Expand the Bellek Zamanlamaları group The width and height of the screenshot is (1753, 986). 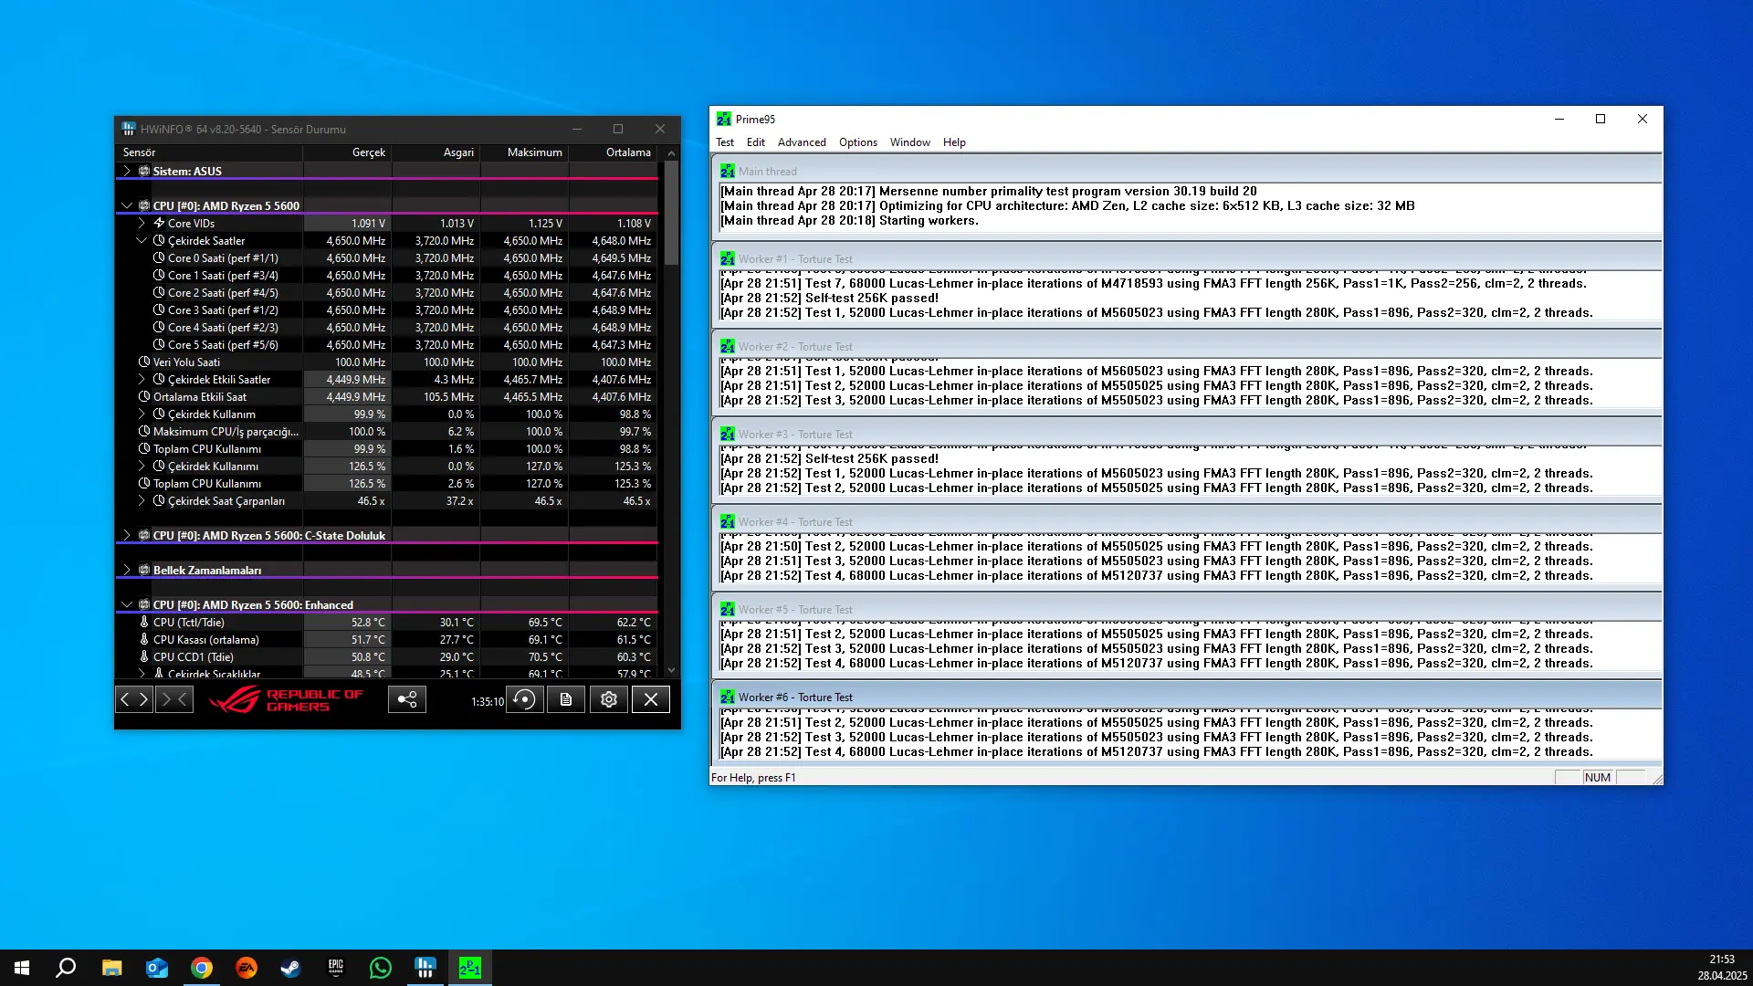point(127,570)
